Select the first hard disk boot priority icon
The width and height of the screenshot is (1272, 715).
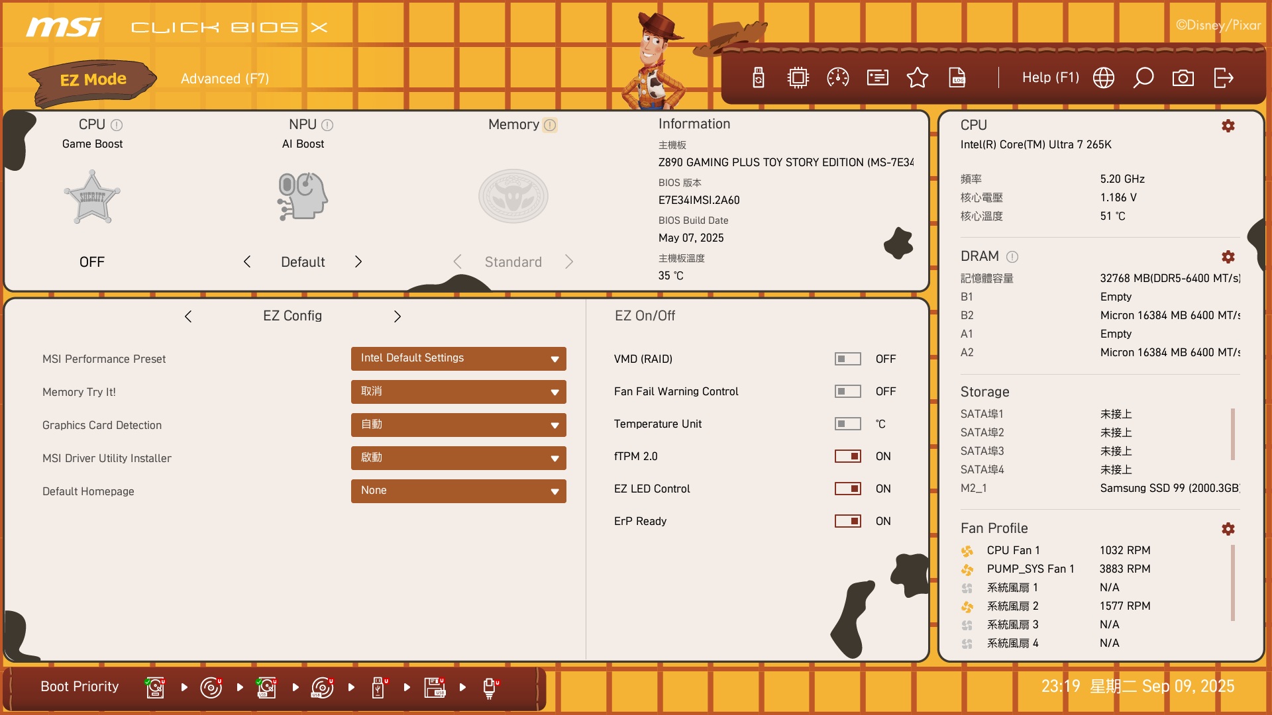tap(156, 687)
